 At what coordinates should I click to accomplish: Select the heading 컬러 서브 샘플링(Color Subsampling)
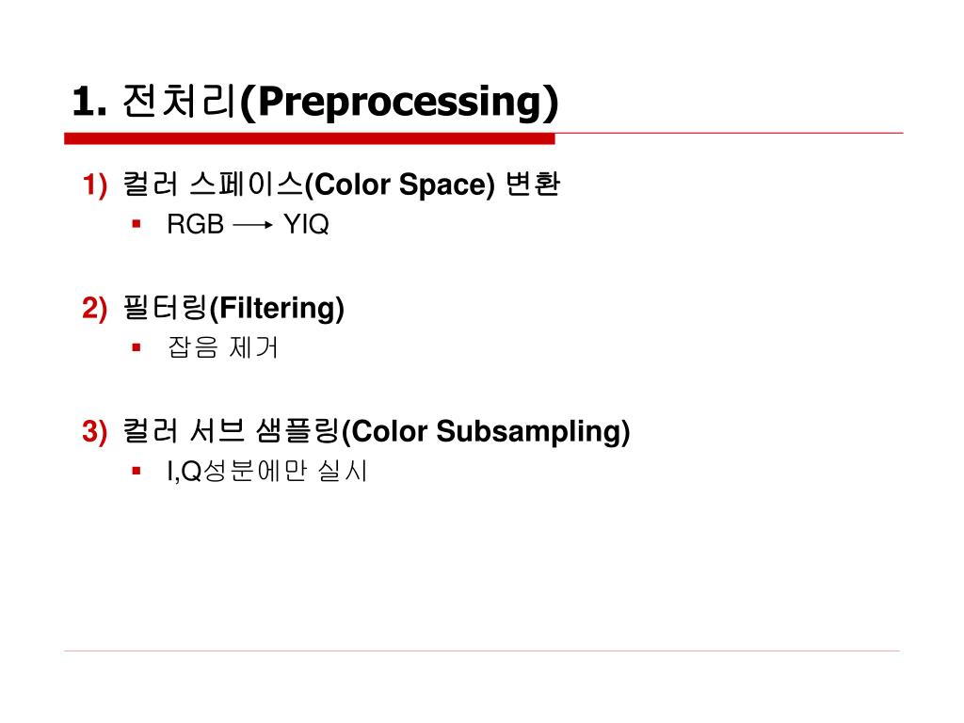[x=377, y=430]
